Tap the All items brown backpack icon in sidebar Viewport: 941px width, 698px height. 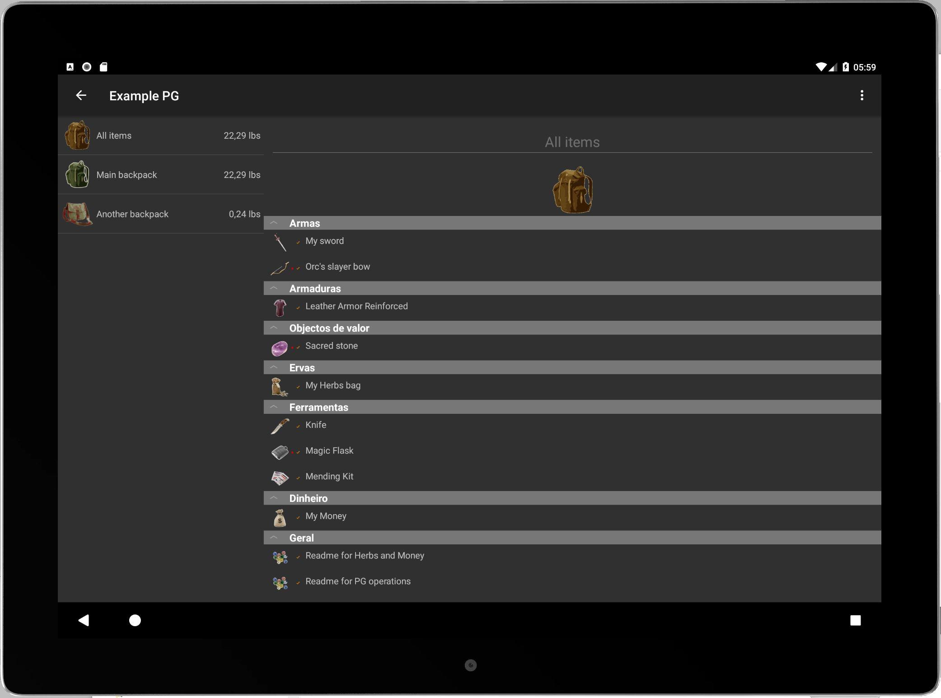77,135
